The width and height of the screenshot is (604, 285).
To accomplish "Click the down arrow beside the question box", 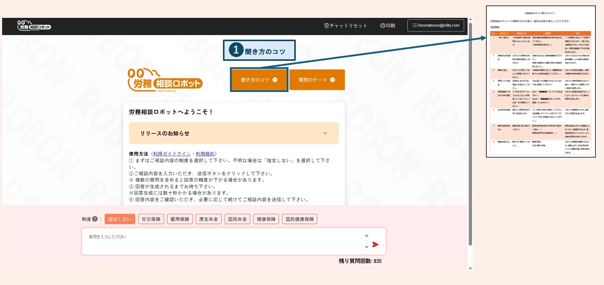I will [366, 247].
